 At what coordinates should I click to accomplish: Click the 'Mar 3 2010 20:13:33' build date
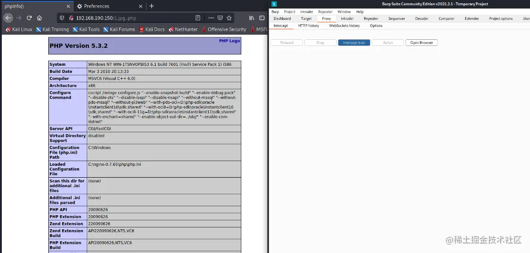click(108, 72)
